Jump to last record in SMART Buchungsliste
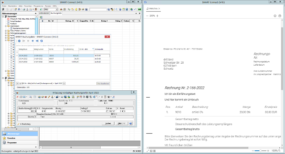This screenshot has height=154, width=285. pyautogui.click(x=37, y=41)
